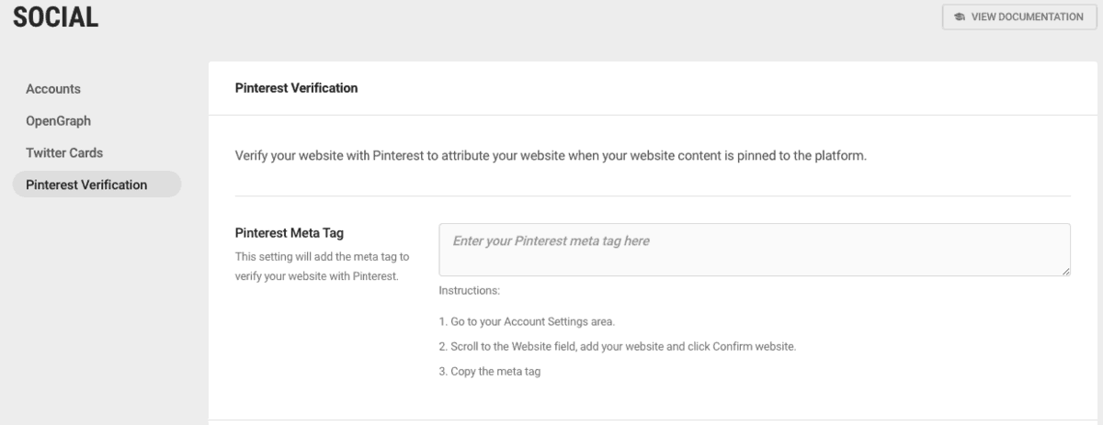Open the Twitter Cards tab
Image resolution: width=1103 pixels, height=425 pixels.
(x=64, y=152)
